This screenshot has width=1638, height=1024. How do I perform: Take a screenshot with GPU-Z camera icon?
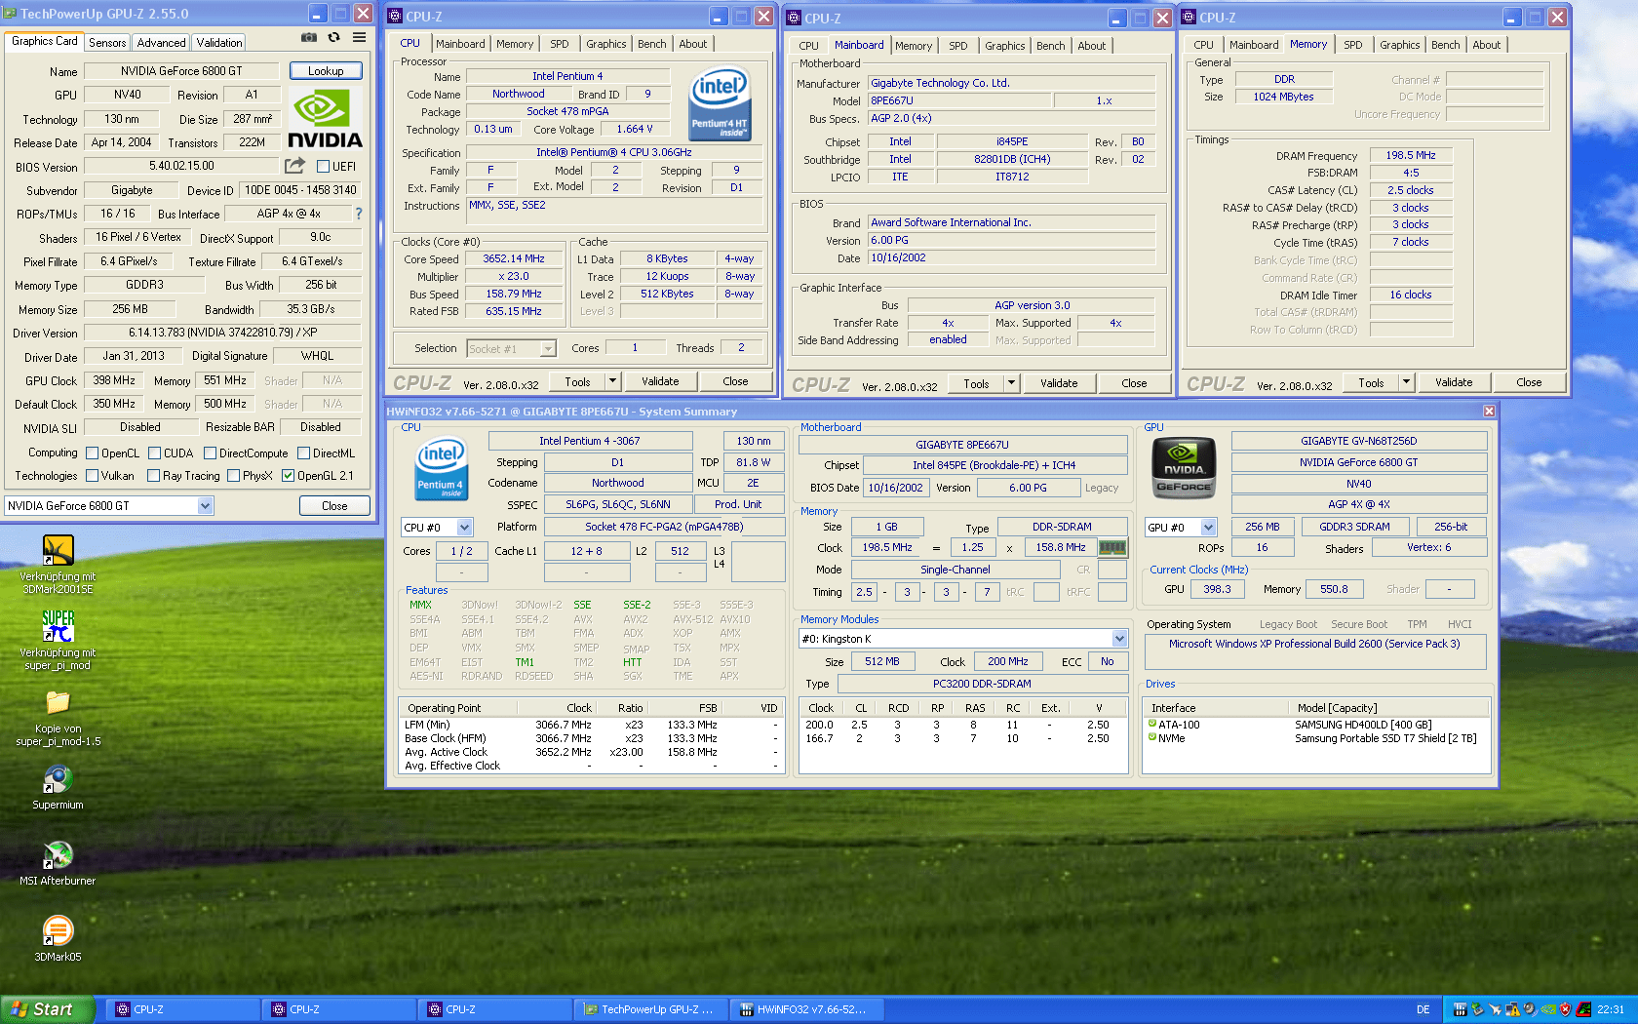[309, 38]
